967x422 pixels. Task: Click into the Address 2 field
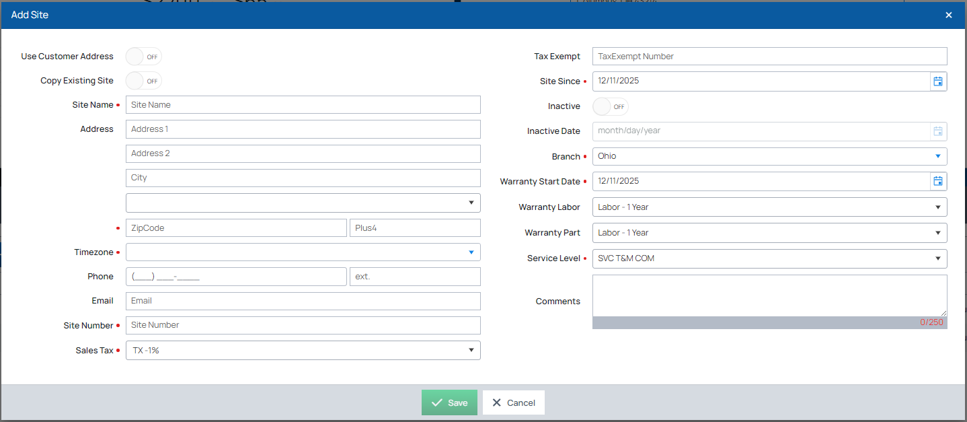click(x=303, y=153)
